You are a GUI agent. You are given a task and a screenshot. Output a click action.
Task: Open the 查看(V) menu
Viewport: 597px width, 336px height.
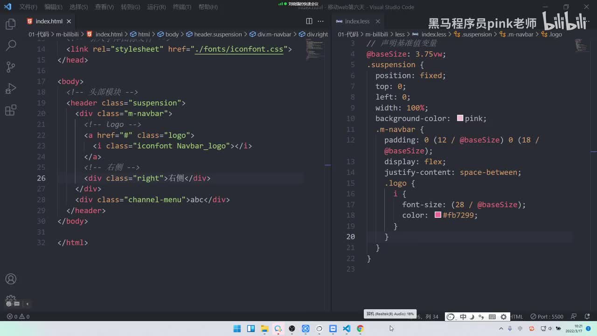[104, 7]
